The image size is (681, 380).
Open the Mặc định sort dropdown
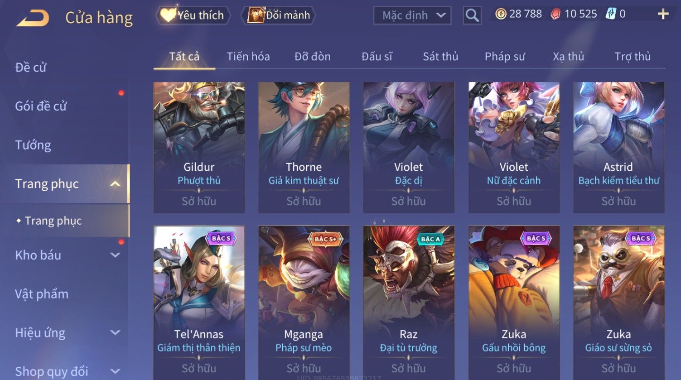tap(412, 15)
